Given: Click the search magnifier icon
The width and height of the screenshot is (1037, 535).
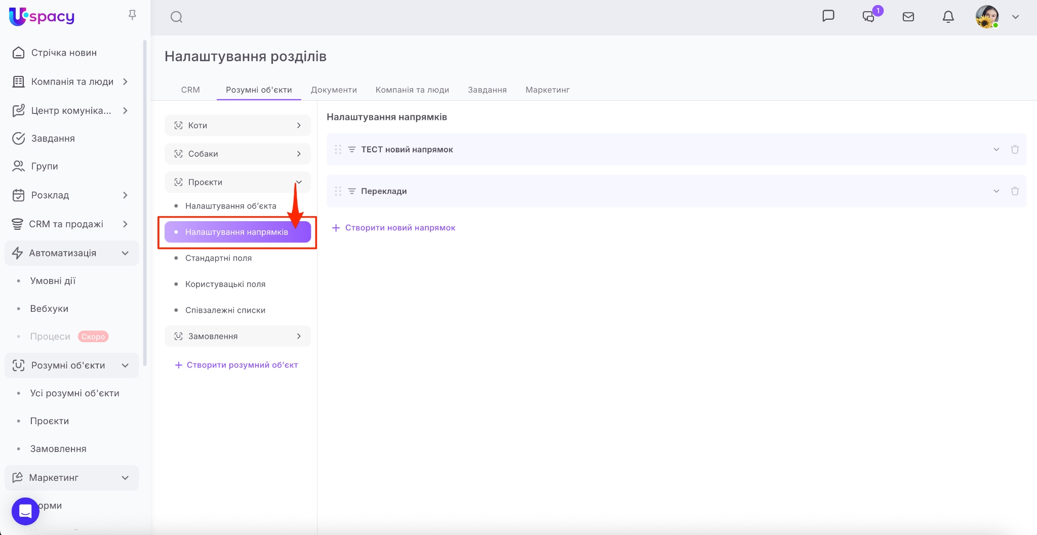Looking at the screenshot, I should 176,17.
